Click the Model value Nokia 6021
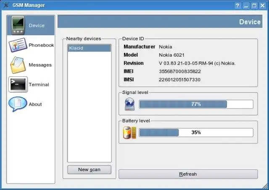 (171, 55)
